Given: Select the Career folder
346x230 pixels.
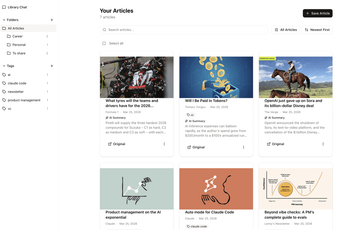Looking at the screenshot, I should [x=18, y=36].
